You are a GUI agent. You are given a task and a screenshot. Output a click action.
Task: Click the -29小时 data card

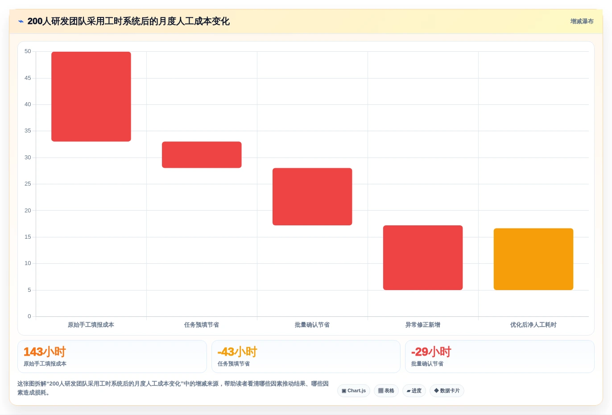coord(500,357)
